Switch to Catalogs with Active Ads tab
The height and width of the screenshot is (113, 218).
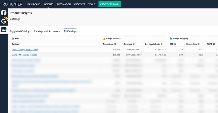coord(47,31)
